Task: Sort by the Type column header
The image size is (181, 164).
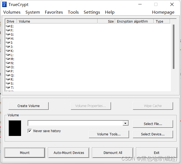Action: tap(162, 22)
